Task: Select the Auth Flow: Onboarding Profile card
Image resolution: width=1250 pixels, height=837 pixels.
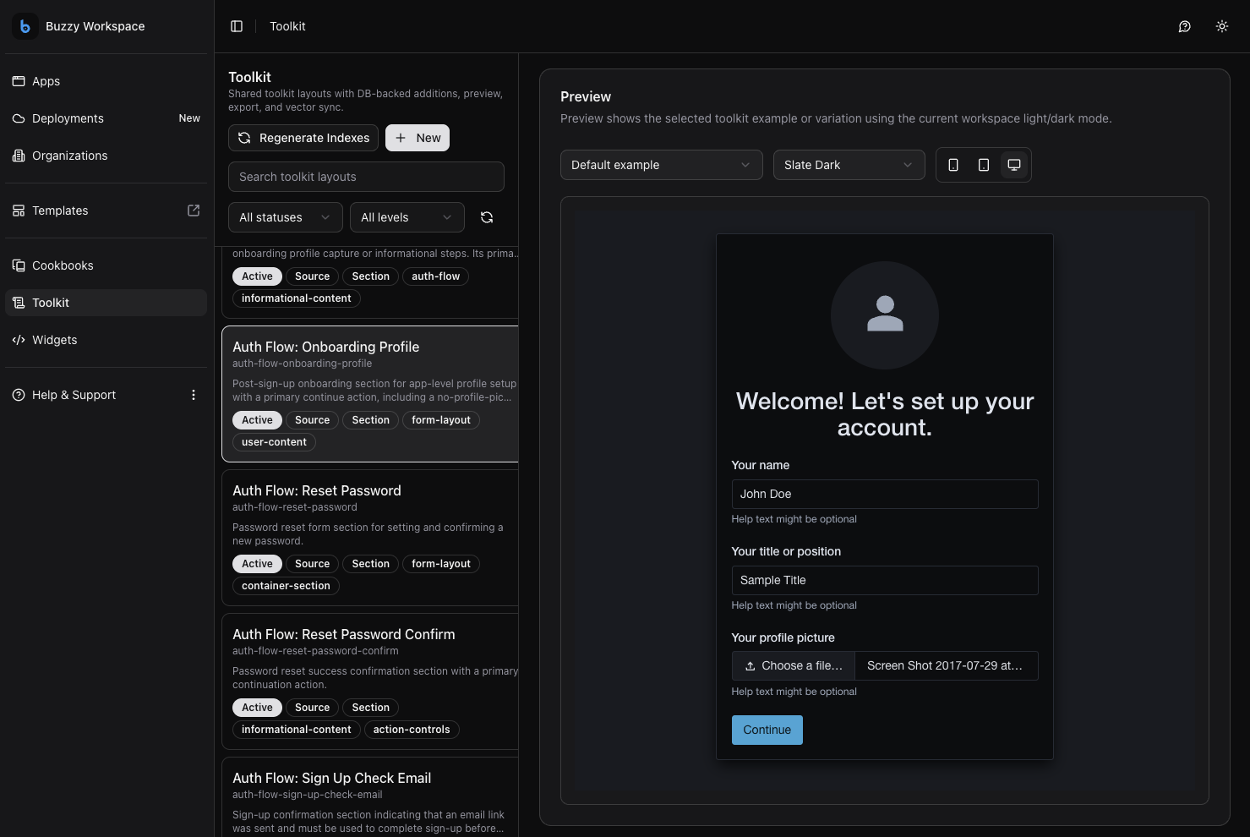Action: pyautogui.click(x=370, y=394)
